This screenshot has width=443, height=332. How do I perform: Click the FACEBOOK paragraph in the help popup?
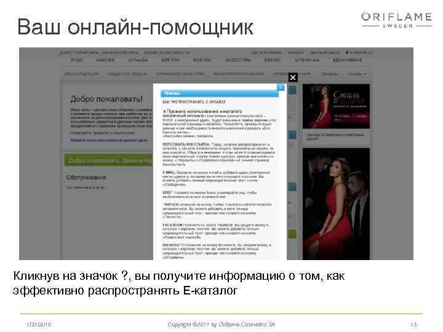click(x=216, y=231)
